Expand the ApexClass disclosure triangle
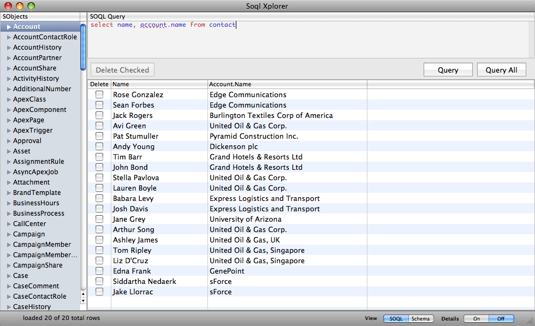 point(9,100)
